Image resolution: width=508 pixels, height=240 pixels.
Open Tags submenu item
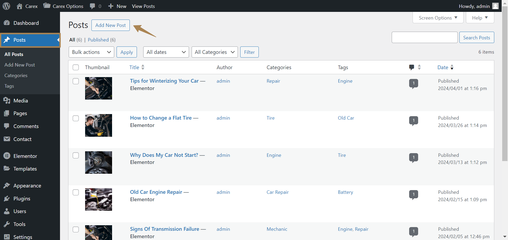pos(9,86)
